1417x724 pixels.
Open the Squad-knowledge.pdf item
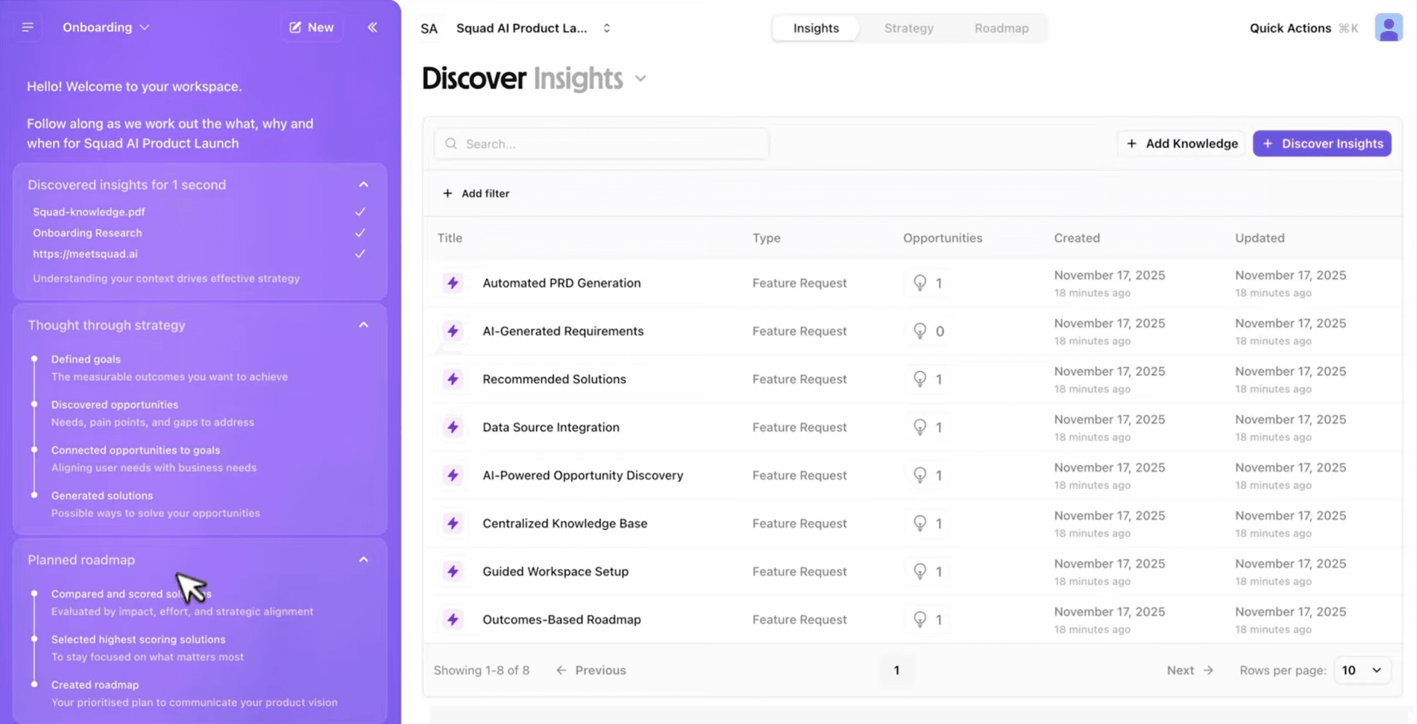[89, 212]
